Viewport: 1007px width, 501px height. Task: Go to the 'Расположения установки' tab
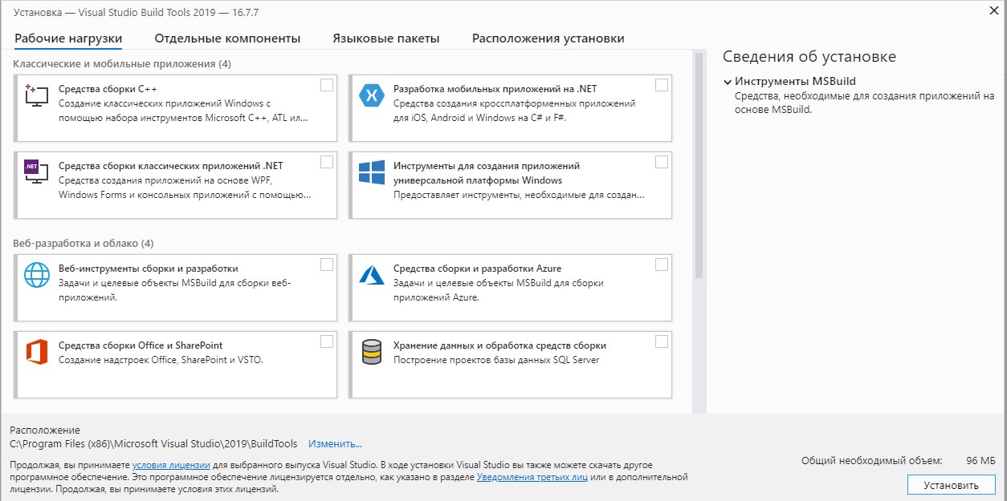[x=548, y=38]
